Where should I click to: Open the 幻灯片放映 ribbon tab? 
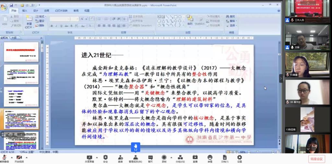pos(61,10)
